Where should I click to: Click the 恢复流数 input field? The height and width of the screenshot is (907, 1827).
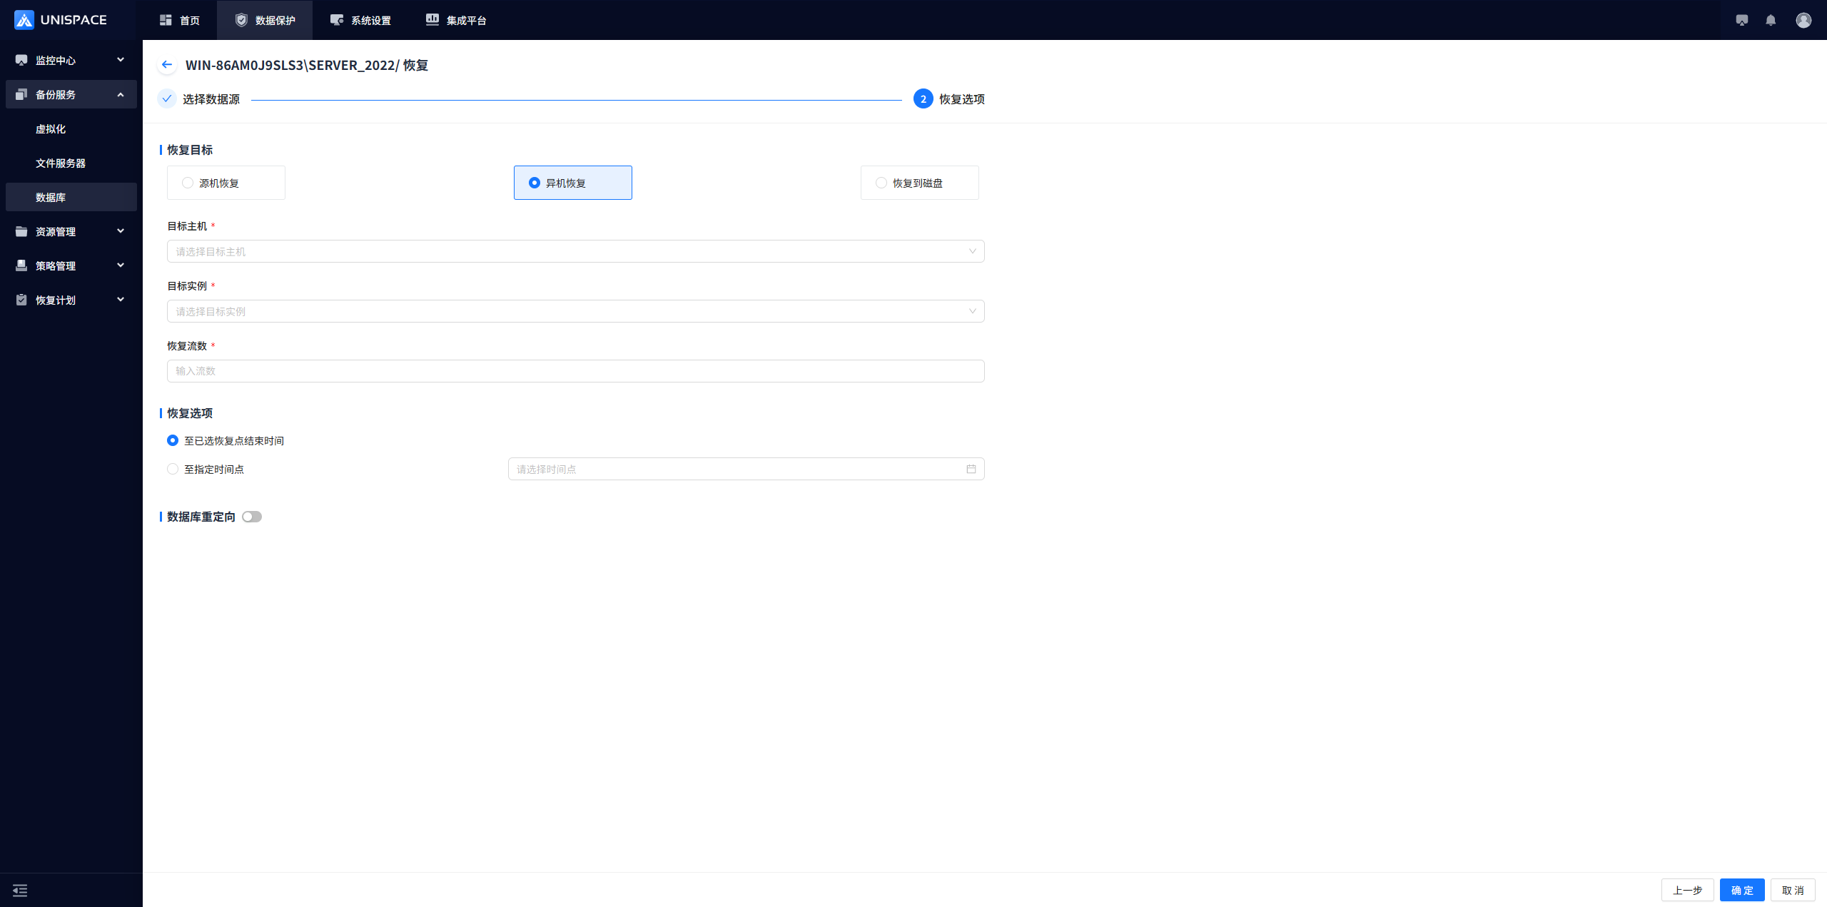point(575,371)
